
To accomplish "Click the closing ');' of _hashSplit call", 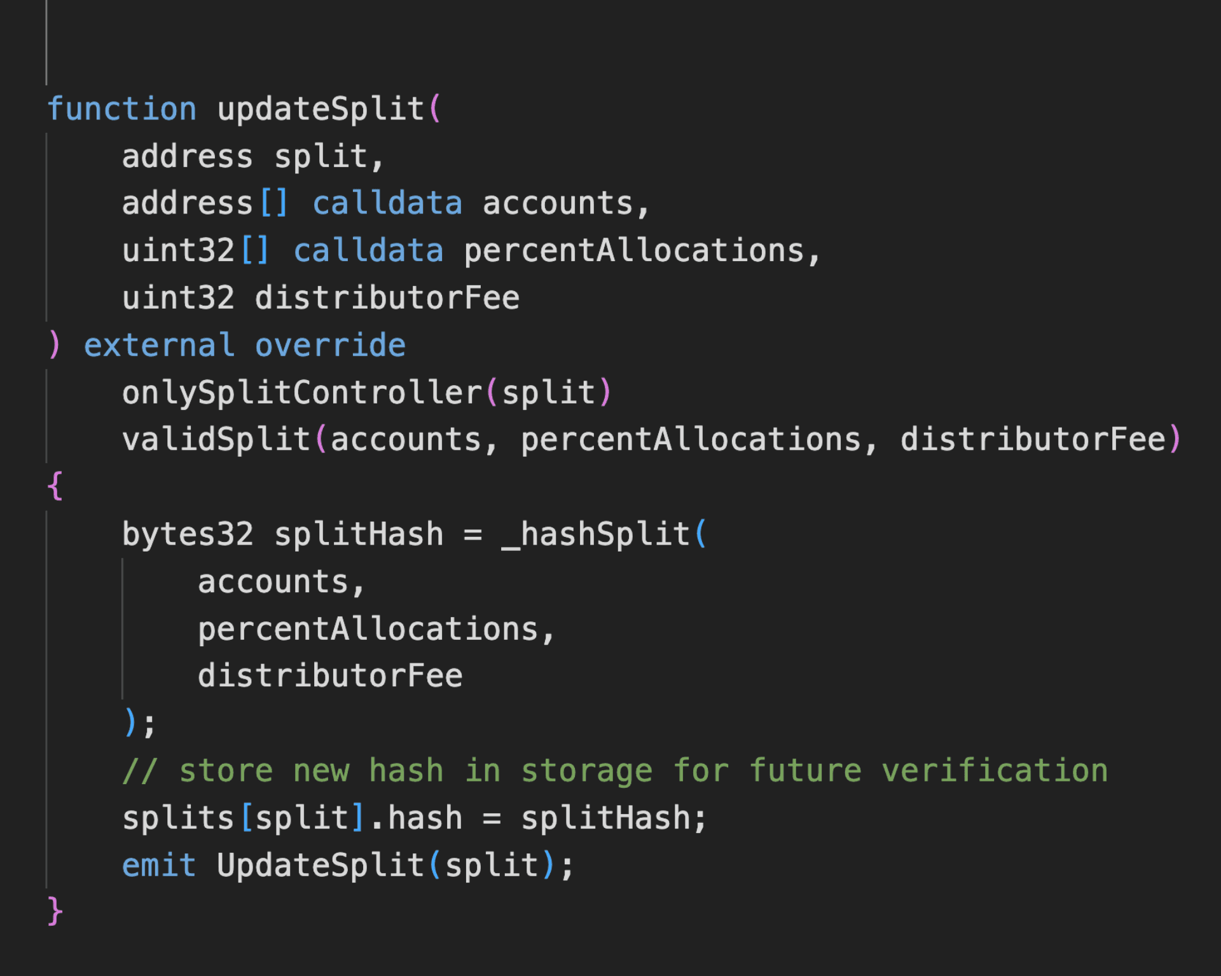I will coord(139,723).
